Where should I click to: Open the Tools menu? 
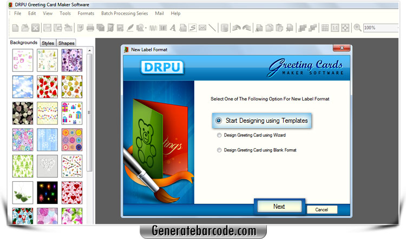click(x=65, y=13)
